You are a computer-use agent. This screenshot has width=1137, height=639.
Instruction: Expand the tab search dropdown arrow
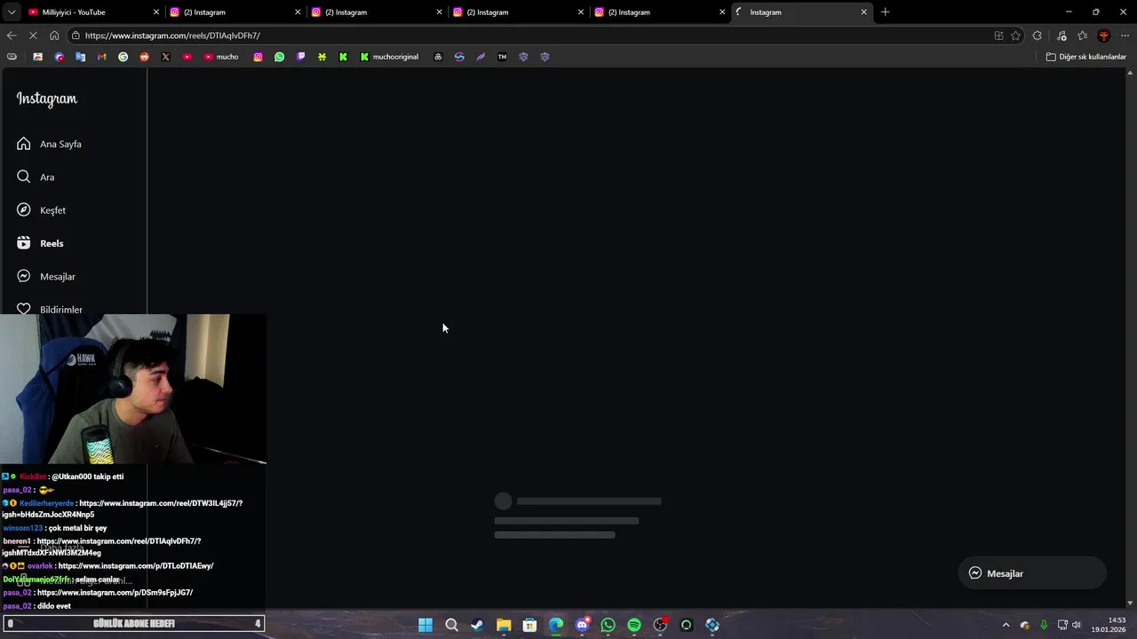click(x=12, y=12)
